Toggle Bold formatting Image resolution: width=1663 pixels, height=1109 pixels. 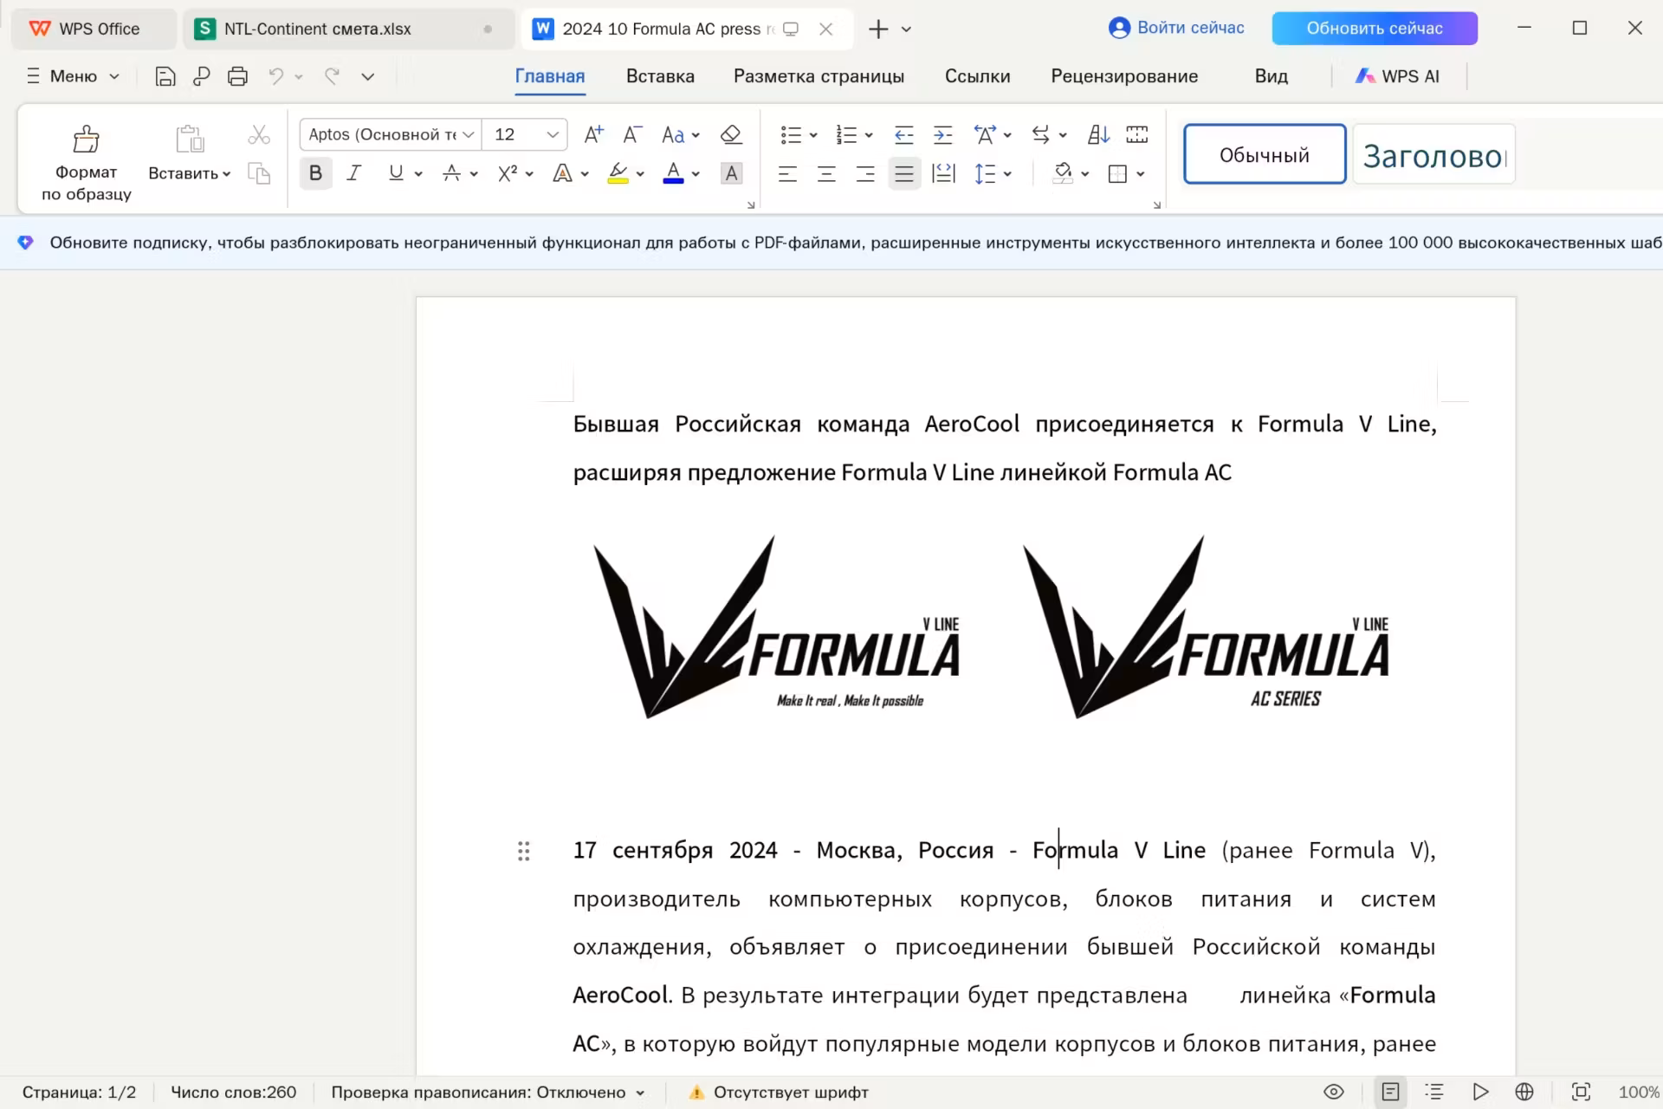[x=315, y=173]
